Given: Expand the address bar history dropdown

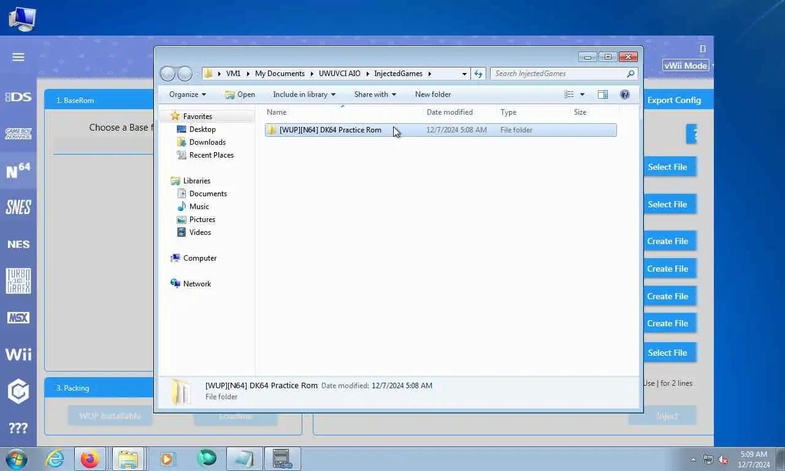Looking at the screenshot, I should point(464,74).
